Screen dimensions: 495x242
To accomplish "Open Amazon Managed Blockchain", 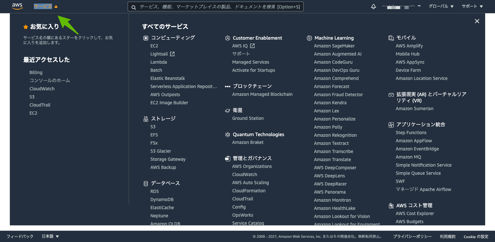I will coord(262,94).
